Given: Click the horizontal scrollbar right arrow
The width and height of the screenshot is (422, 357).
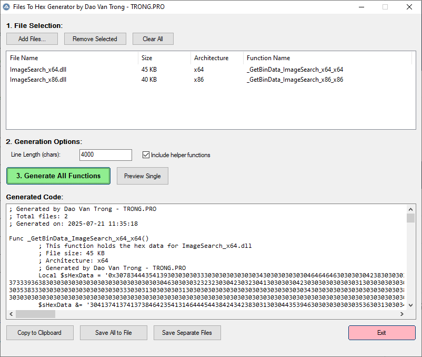Looking at the screenshot, I should pos(402,314).
